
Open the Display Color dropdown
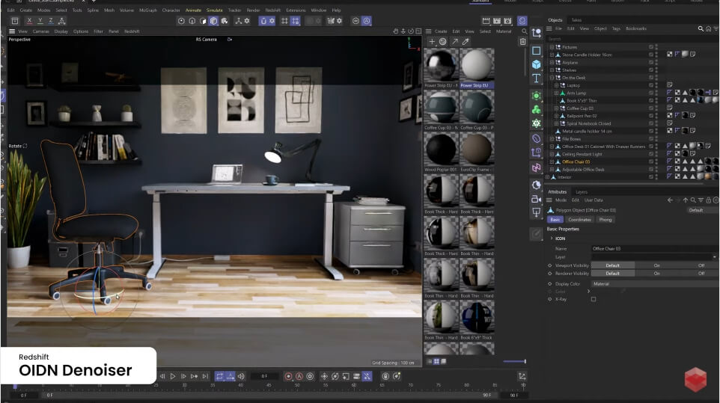pyautogui.click(x=654, y=284)
